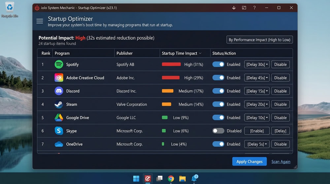Open Adobe Delay 45s dropdown
The height and width of the screenshot is (184, 330).
click(x=257, y=77)
